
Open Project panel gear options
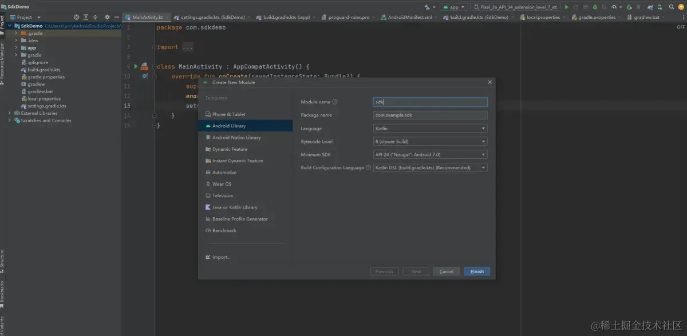[107, 17]
